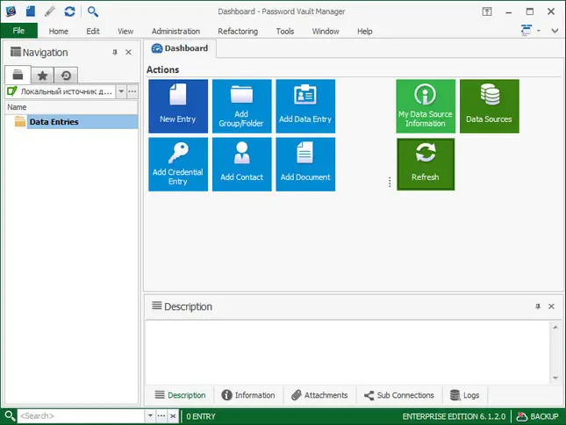
Task: Open the Window ribbon tab
Action: coord(326,32)
